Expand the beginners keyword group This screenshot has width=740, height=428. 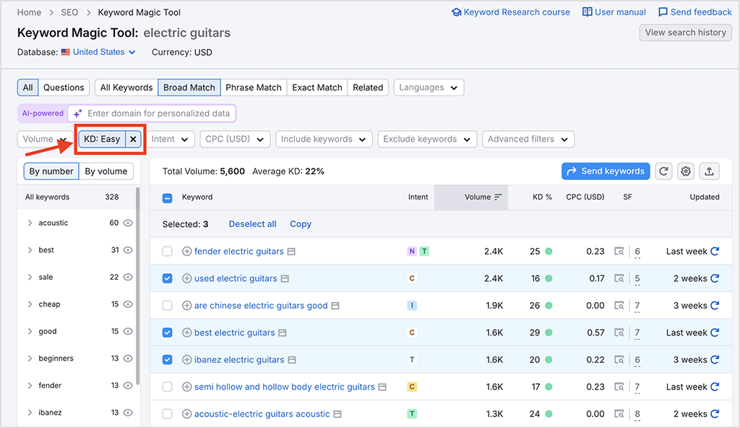point(30,359)
